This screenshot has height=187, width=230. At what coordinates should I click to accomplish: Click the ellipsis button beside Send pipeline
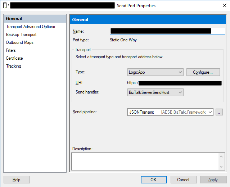point(219,112)
